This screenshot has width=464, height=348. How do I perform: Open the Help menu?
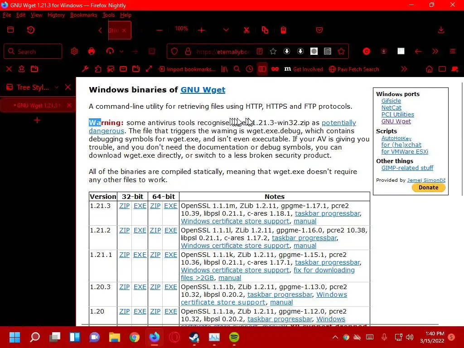pyautogui.click(x=126, y=15)
